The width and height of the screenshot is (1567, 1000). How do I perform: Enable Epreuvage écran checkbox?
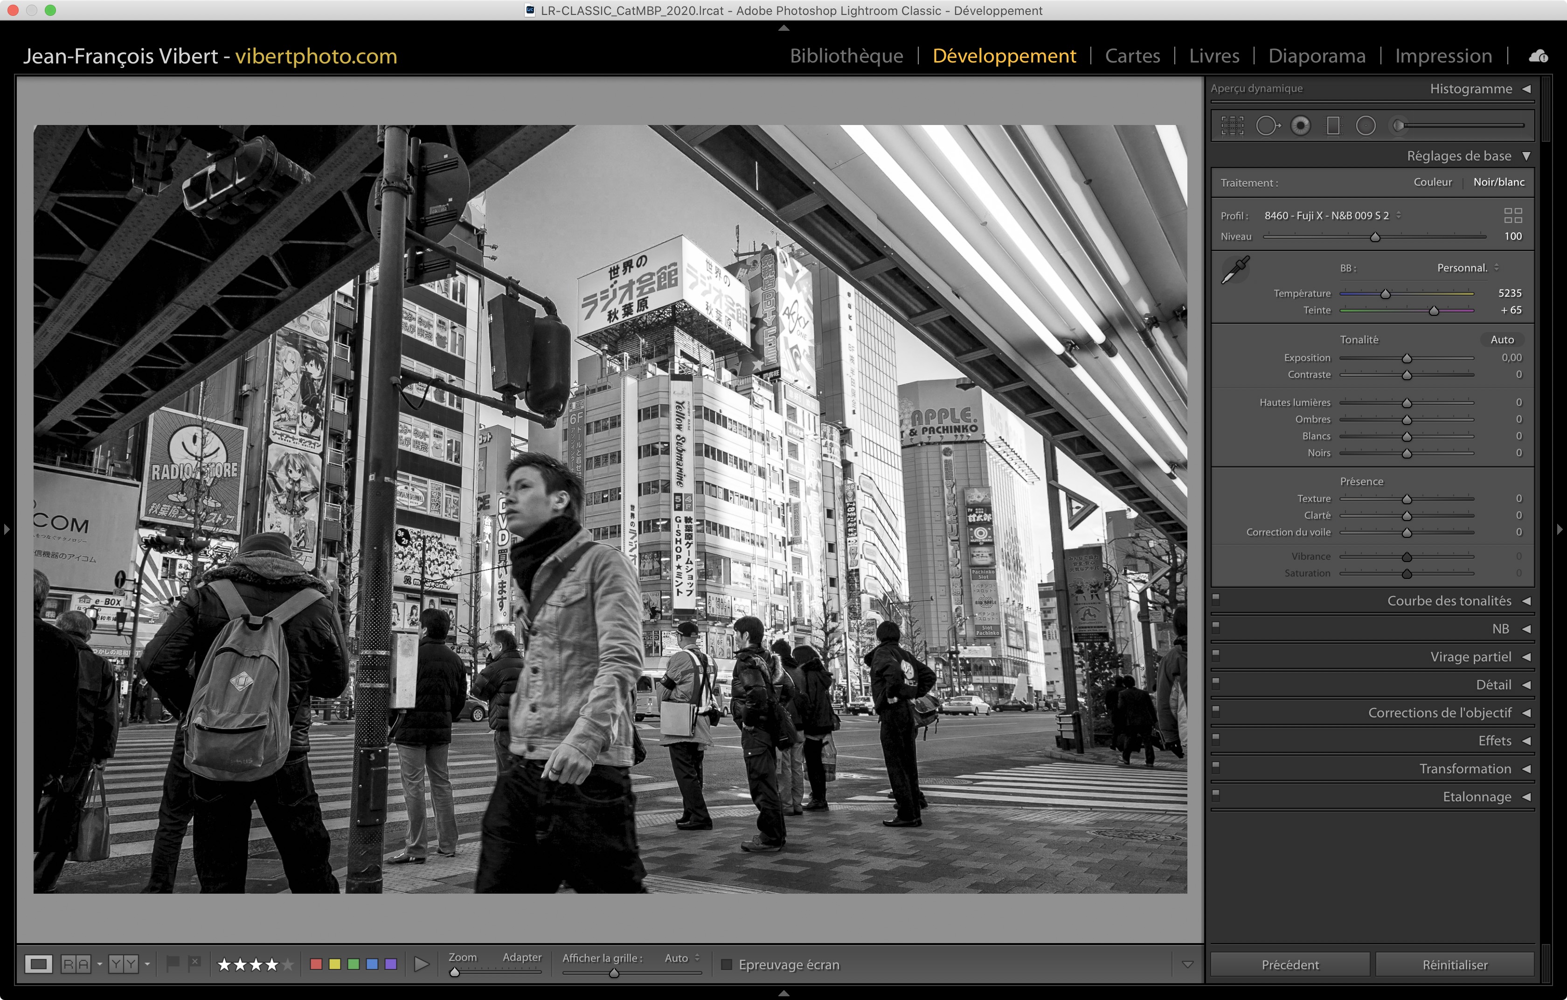(x=726, y=964)
